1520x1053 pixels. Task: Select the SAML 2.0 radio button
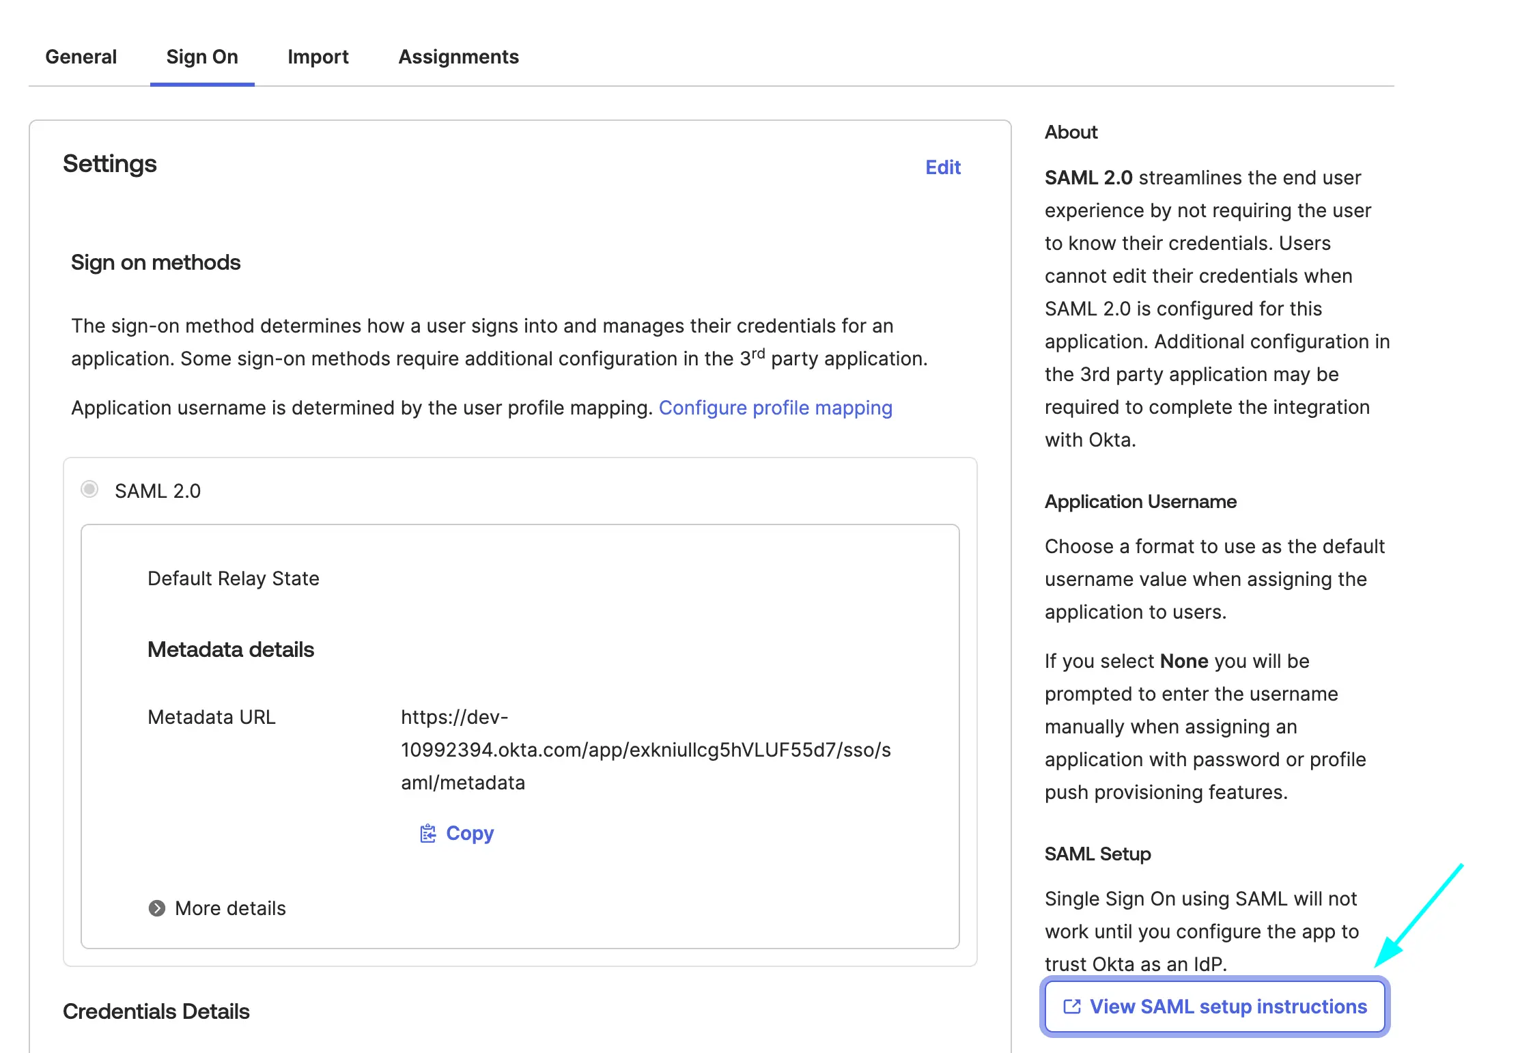[89, 490]
